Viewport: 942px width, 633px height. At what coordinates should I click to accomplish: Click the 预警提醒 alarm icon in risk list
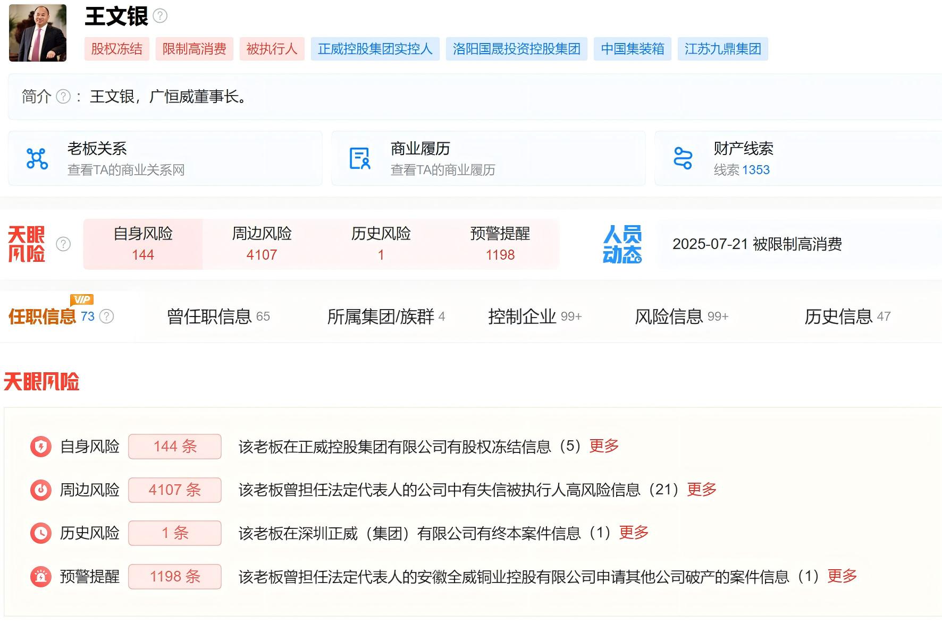pyautogui.click(x=41, y=577)
